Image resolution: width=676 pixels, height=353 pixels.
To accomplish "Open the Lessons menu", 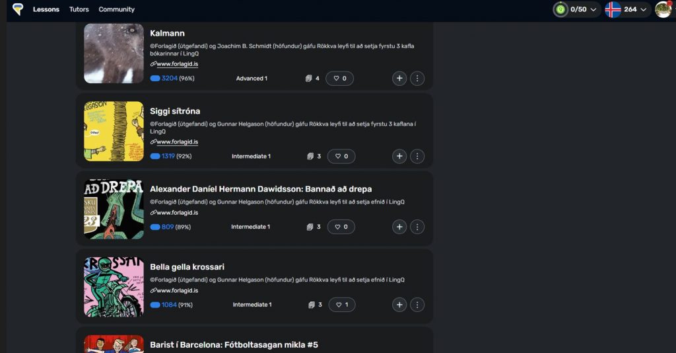I will pyautogui.click(x=46, y=9).
